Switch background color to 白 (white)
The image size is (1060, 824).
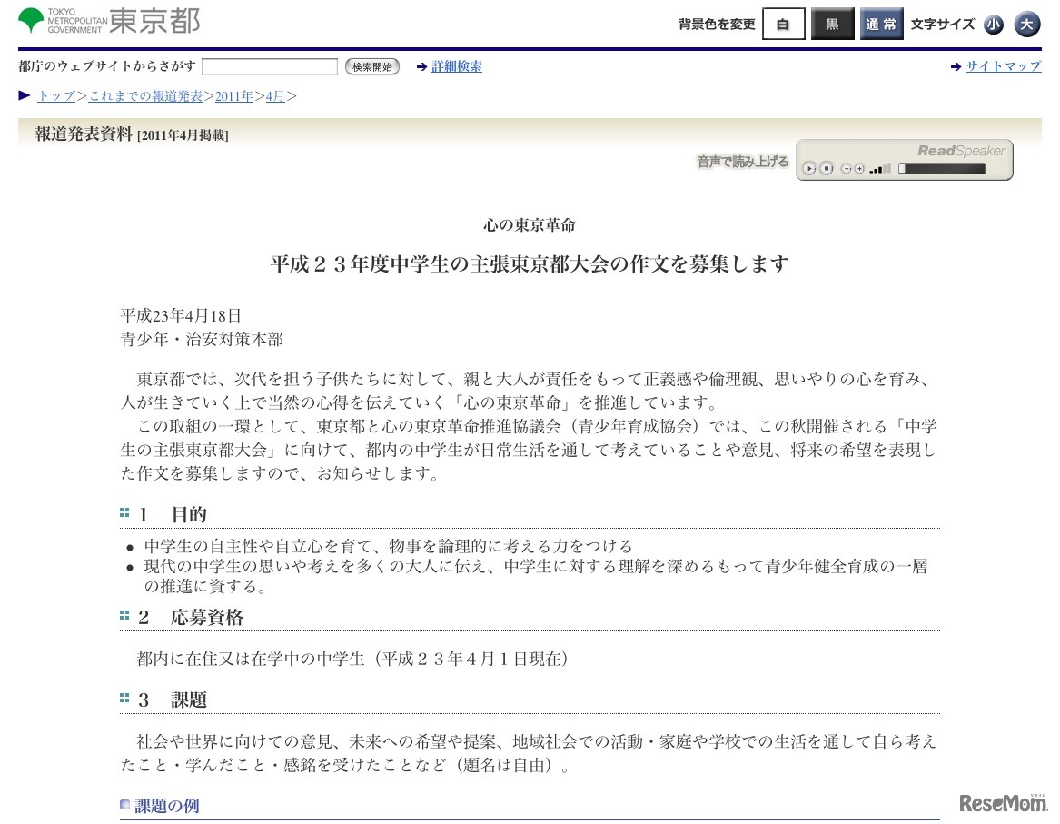click(783, 25)
